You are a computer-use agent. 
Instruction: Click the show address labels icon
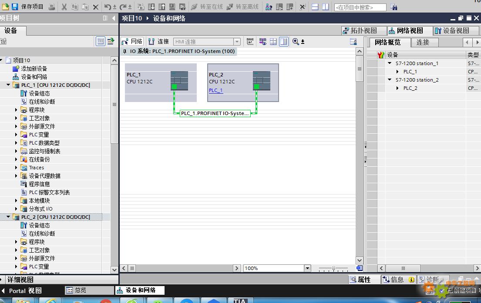click(263, 42)
